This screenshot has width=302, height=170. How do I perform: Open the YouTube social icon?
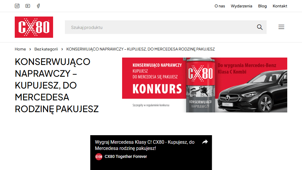pos(28,6)
